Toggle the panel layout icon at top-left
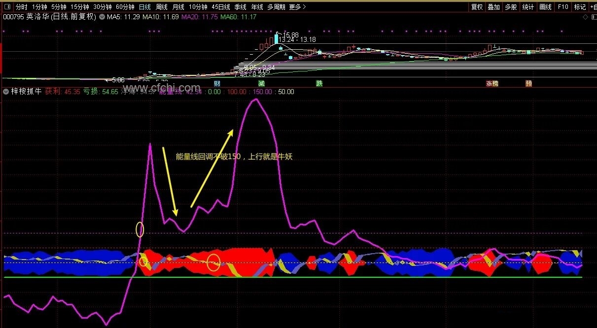 (6, 7)
